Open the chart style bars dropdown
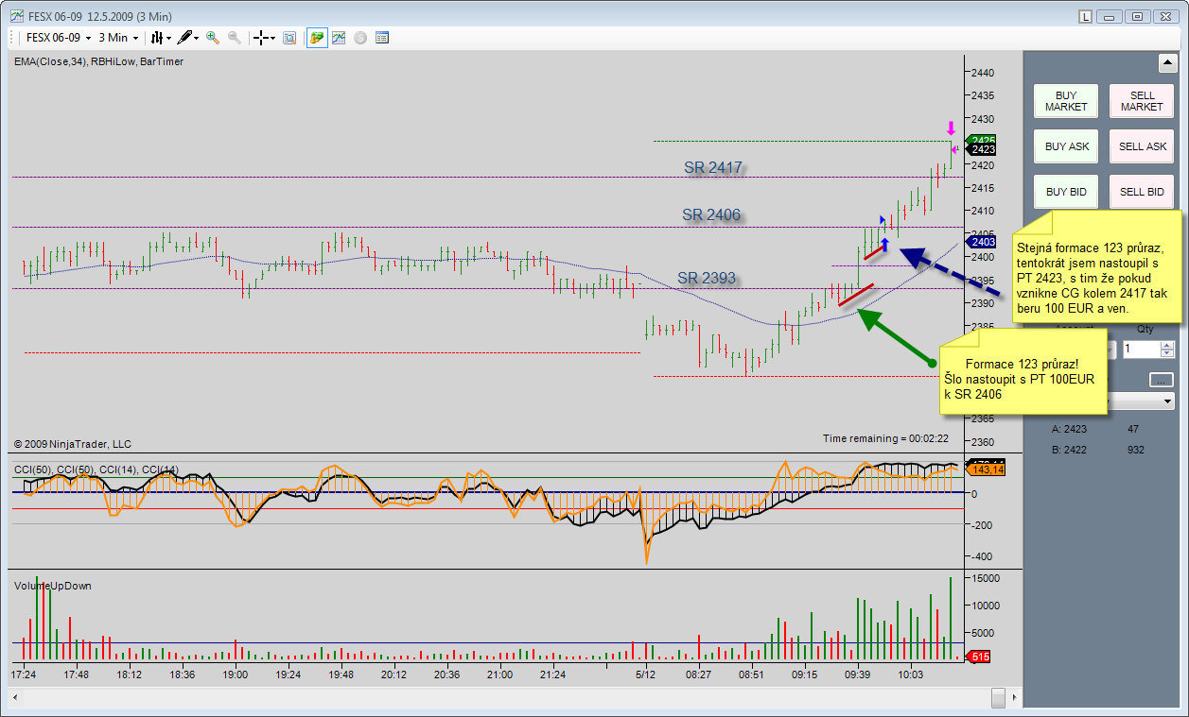The image size is (1189, 717). (x=160, y=38)
